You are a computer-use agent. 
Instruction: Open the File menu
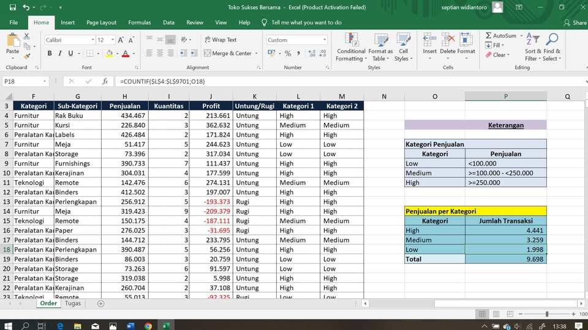coord(13,23)
